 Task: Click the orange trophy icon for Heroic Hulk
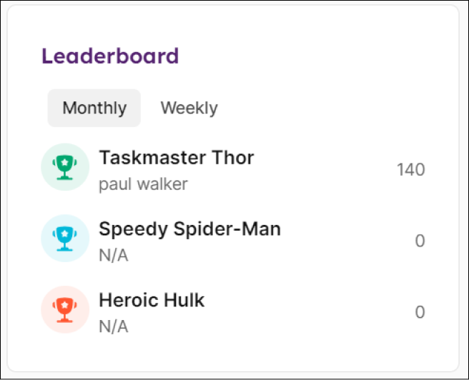pyautogui.click(x=64, y=310)
